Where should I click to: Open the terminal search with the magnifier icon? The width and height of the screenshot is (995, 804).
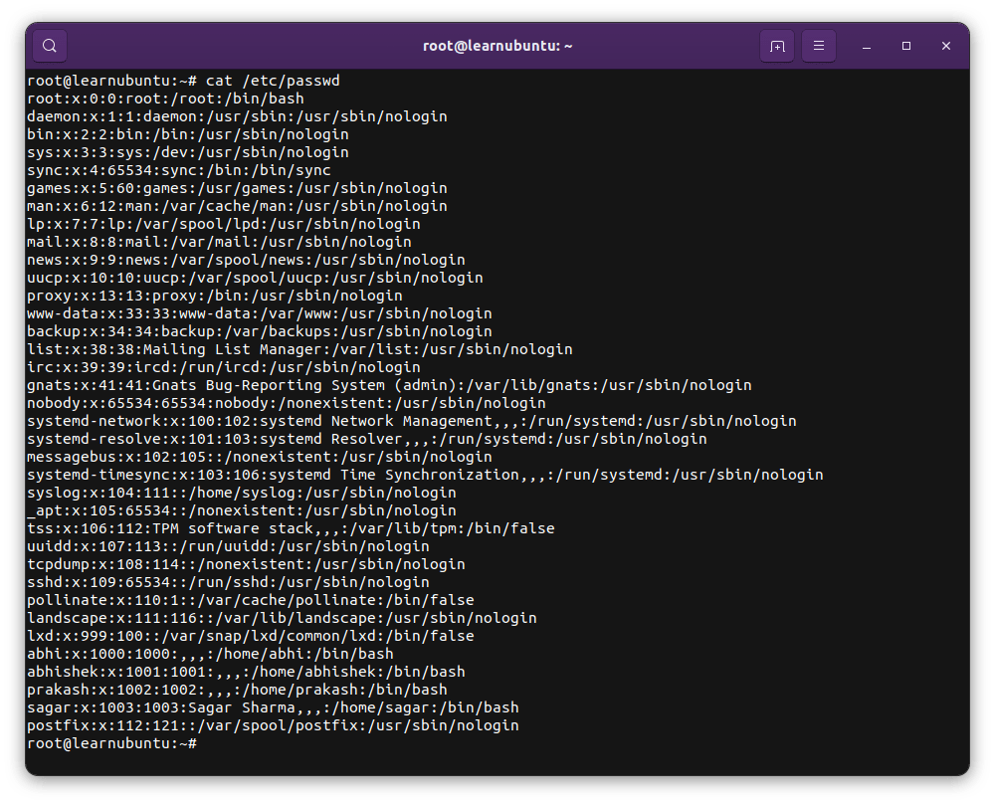tap(49, 45)
